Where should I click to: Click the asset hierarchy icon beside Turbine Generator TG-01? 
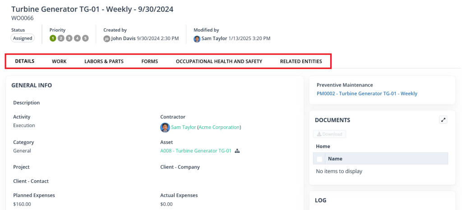pyautogui.click(x=237, y=151)
